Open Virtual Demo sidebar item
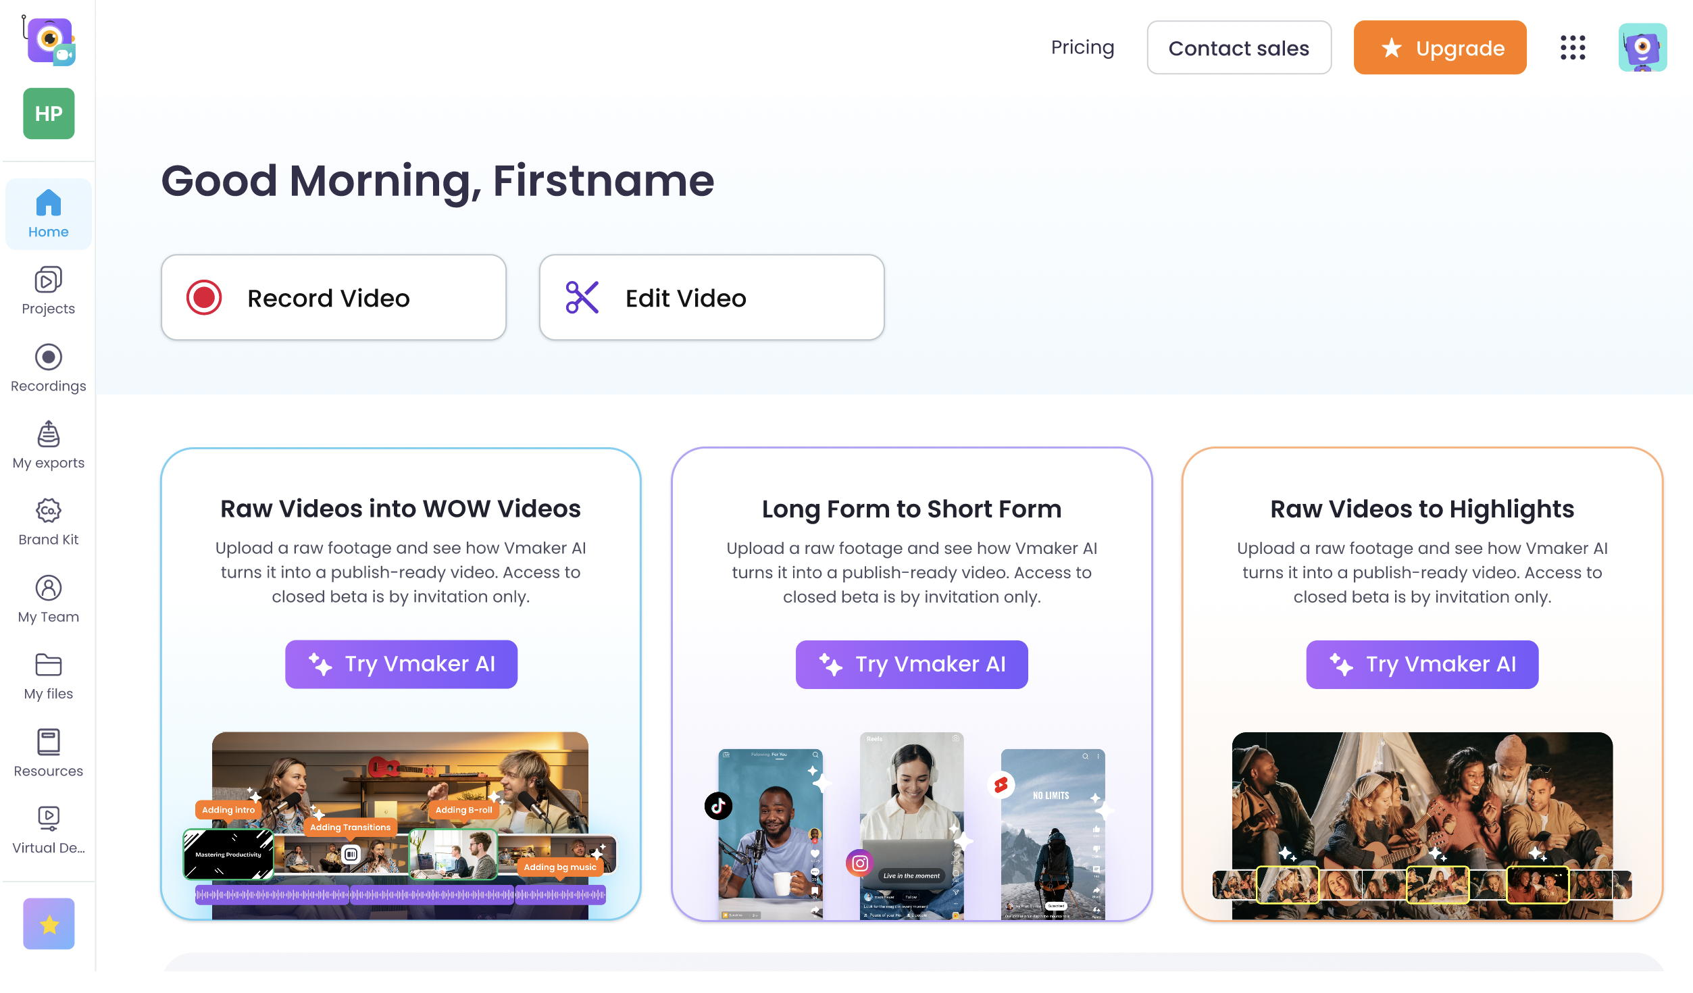The image size is (1693, 993). [x=48, y=830]
